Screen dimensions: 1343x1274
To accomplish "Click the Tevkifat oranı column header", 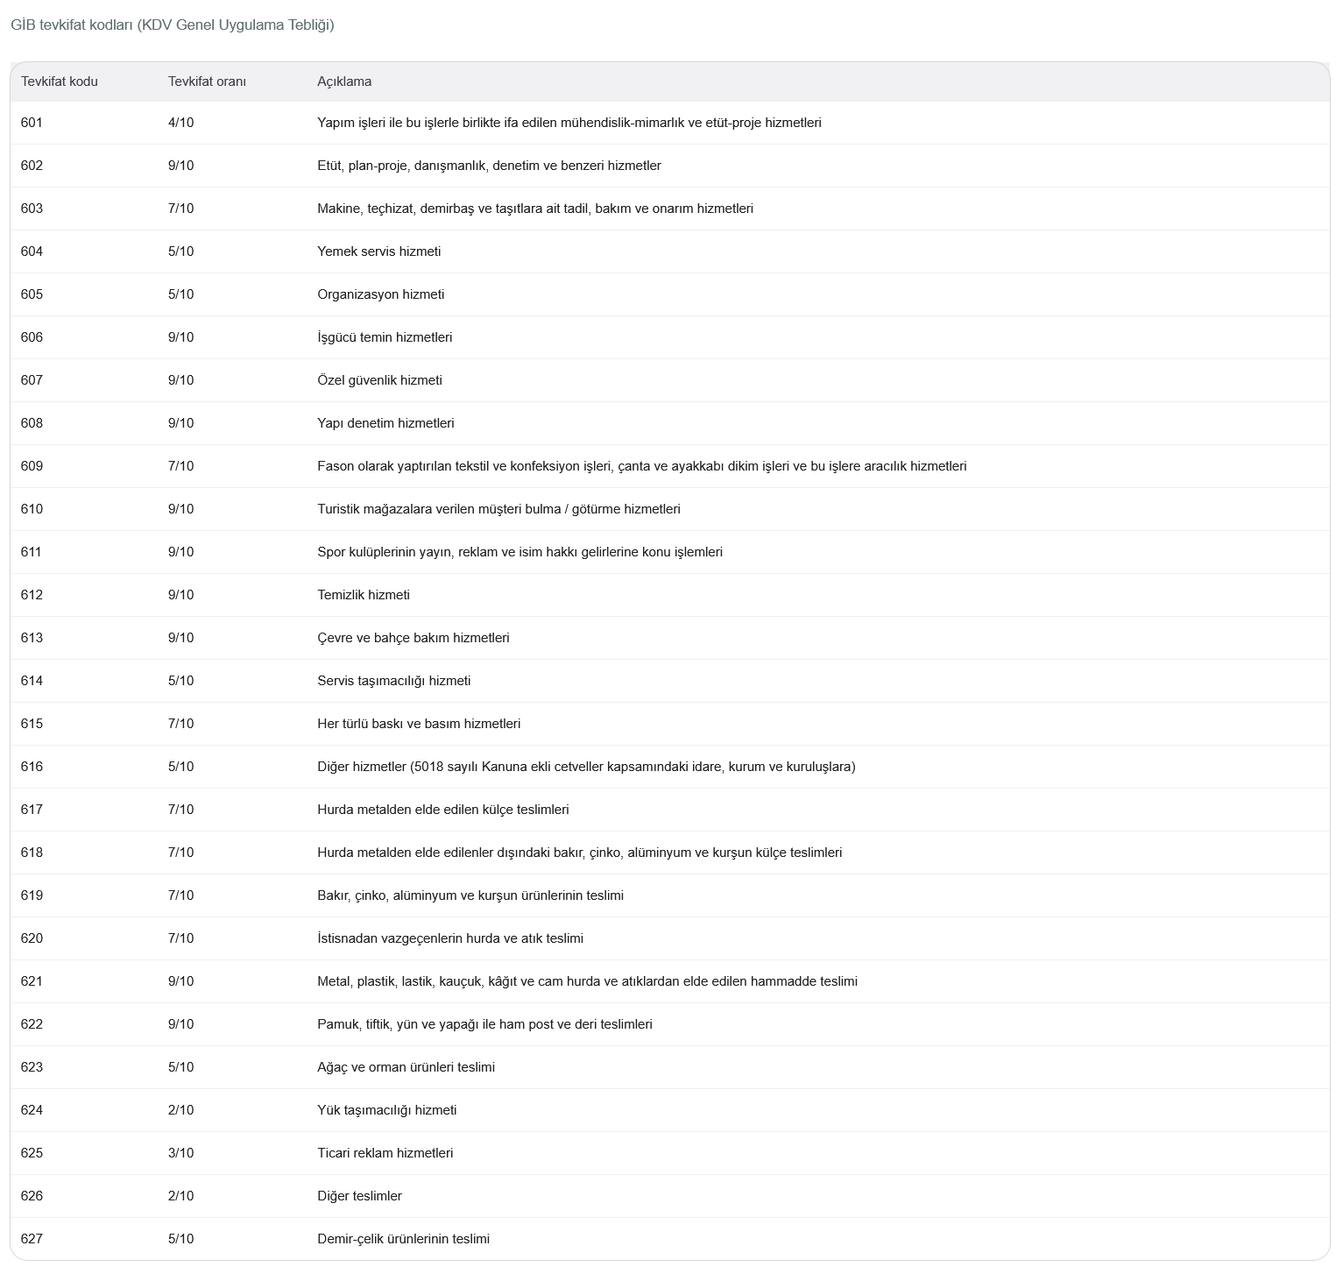I will click(207, 81).
